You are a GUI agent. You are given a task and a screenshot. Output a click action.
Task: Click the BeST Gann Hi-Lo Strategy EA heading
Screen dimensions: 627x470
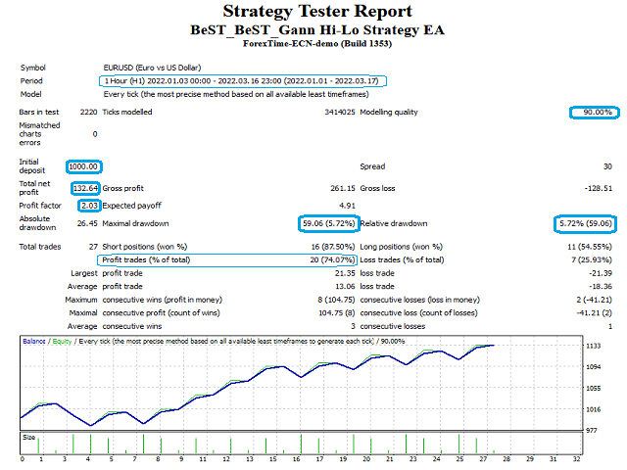point(317,30)
